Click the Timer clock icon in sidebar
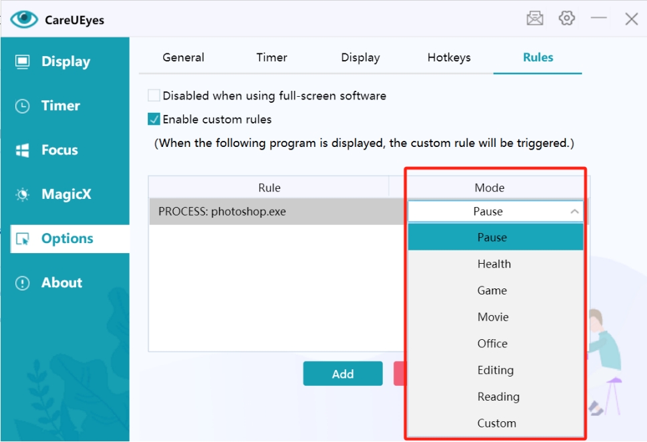Image resolution: width=647 pixels, height=442 pixels. pyautogui.click(x=23, y=106)
